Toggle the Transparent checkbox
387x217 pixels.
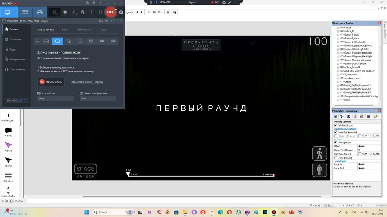pos(335,142)
